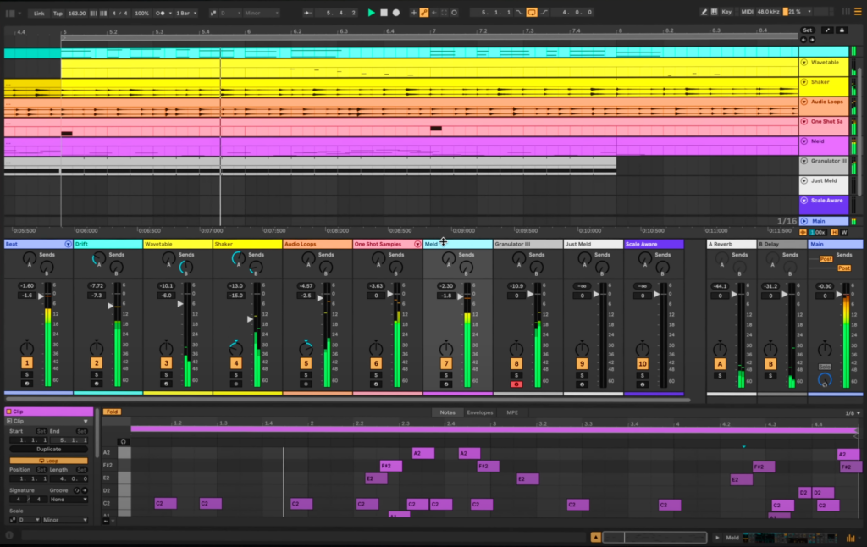Click Set next to loop Length
Screen dimensions: 867x547
pyautogui.click(x=81, y=470)
